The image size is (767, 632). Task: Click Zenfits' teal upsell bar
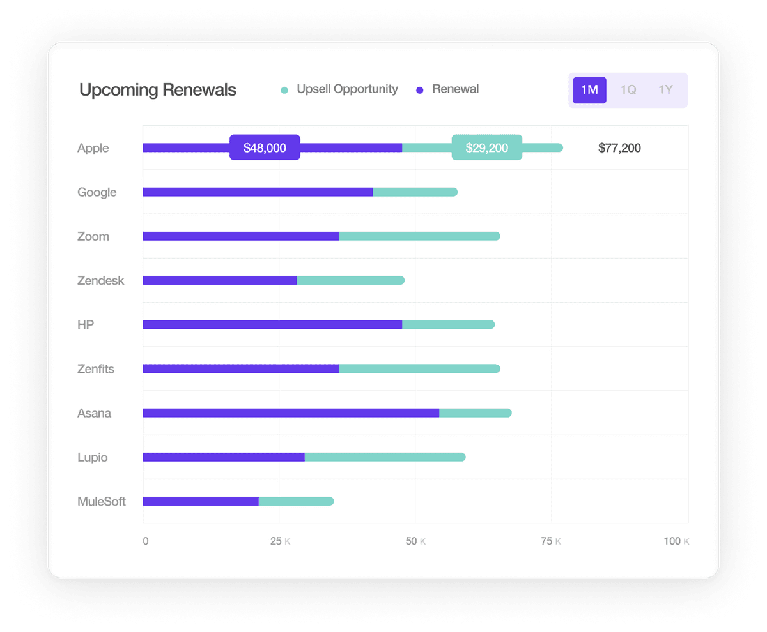(x=420, y=368)
